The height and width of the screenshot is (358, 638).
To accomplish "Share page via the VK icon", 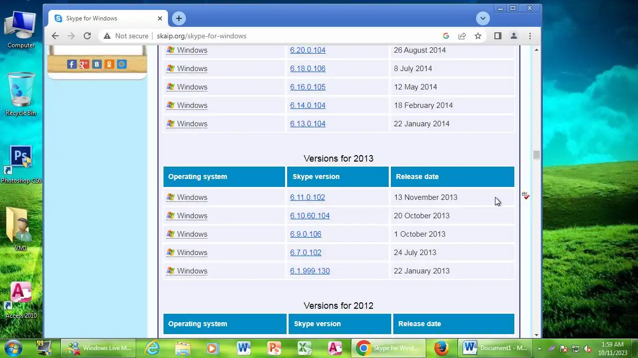I will [97, 64].
